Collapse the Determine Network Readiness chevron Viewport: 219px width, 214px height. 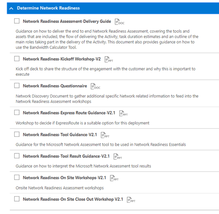click(x=11, y=8)
